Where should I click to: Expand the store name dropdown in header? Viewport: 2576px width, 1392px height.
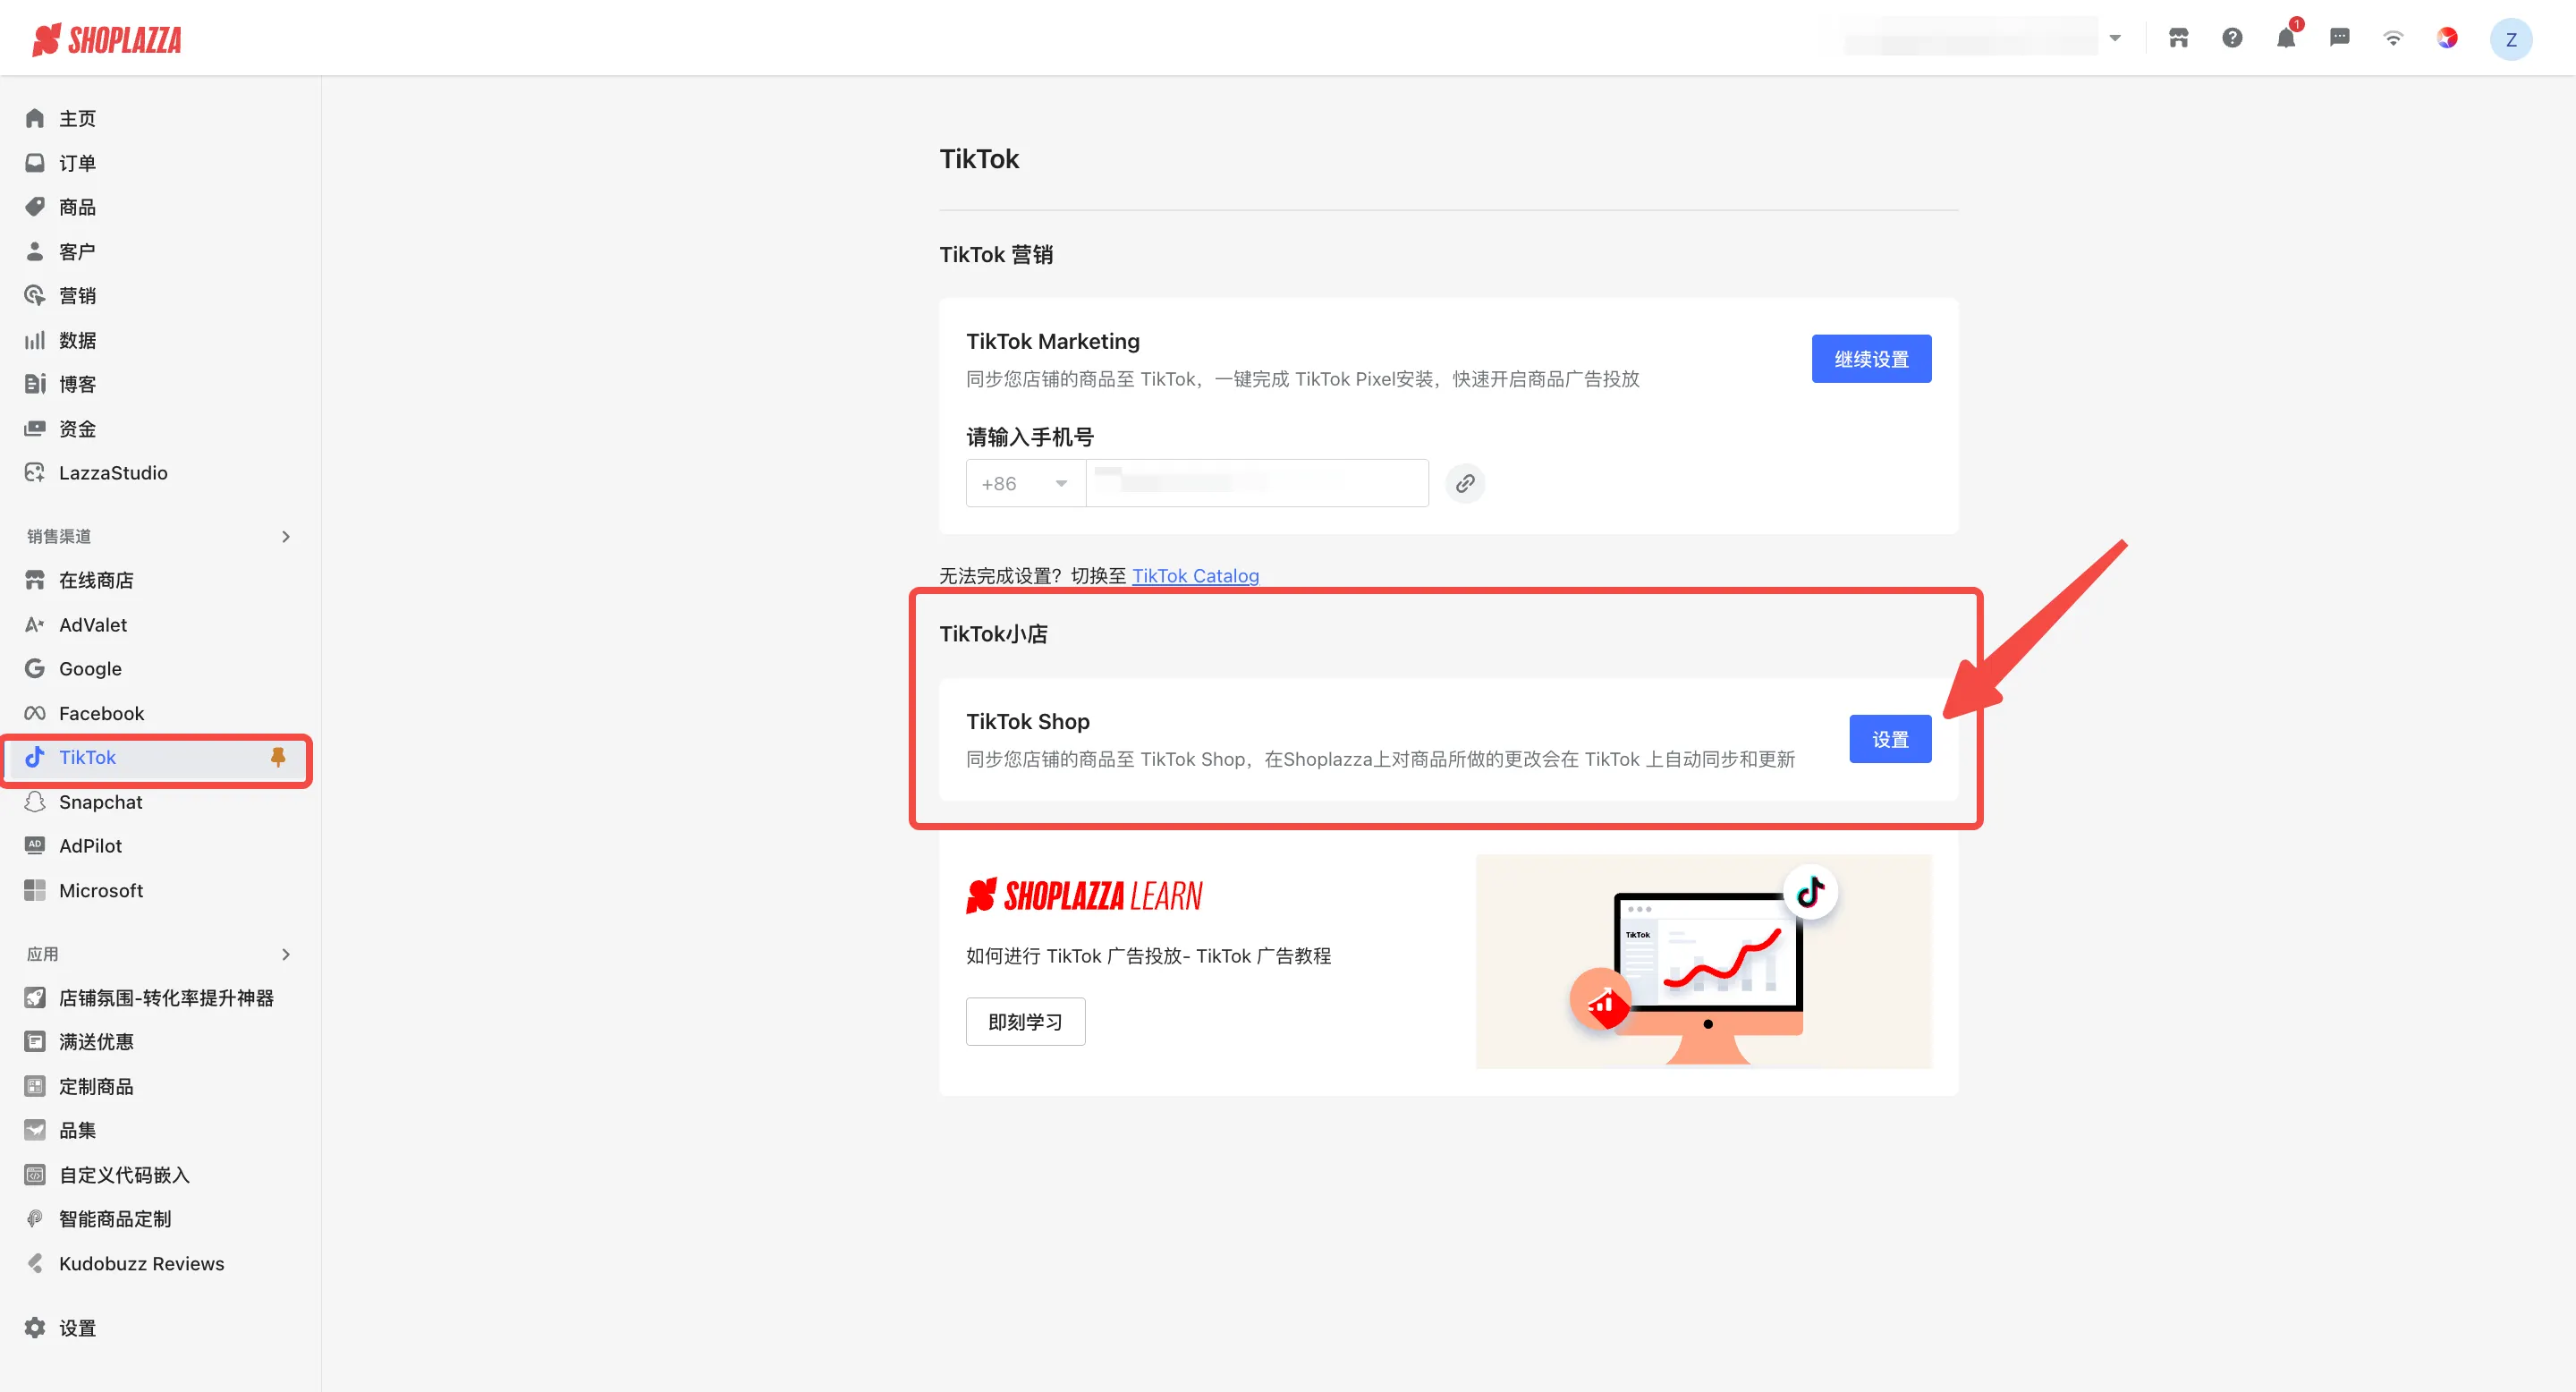point(2115,38)
